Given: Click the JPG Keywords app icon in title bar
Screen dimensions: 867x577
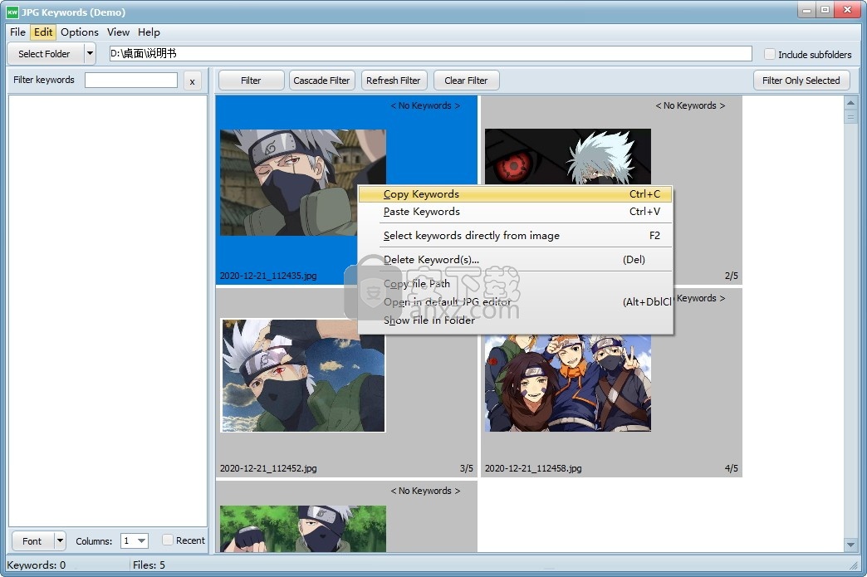Looking at the screenshot, I should pyautogui.click(x=12, y=12).
